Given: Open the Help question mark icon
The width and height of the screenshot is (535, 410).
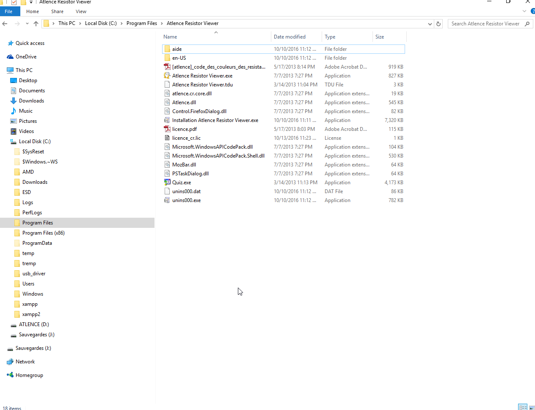Looking at the screenshot, I should (533, 11).
